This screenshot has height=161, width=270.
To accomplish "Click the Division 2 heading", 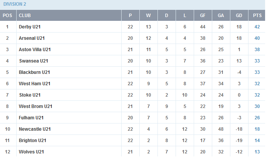I will pyautogui.click(x=15, y=4).
